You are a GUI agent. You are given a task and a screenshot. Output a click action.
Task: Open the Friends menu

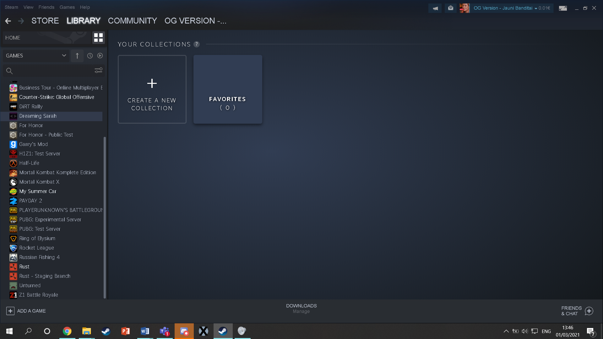[46, 7]
